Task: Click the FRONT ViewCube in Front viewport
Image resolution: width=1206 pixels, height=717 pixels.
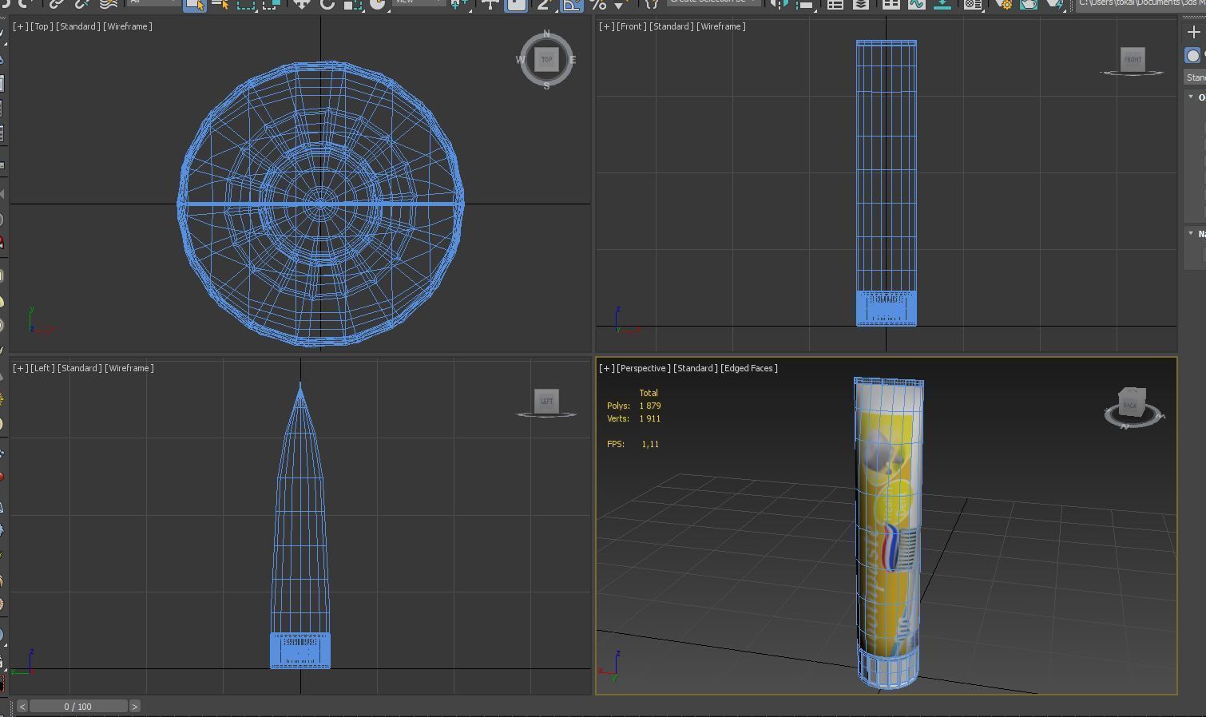Action: pyautogui.click(x=1133, y=59)
